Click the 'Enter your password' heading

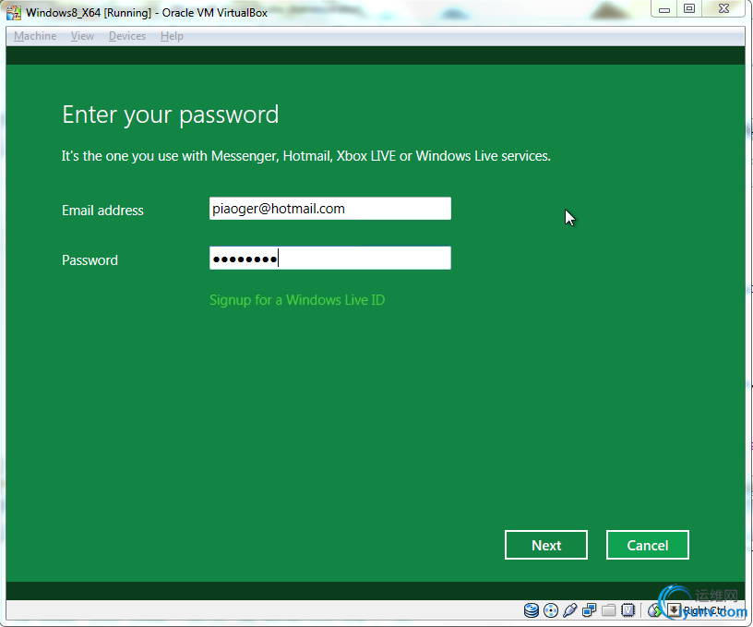171,115
